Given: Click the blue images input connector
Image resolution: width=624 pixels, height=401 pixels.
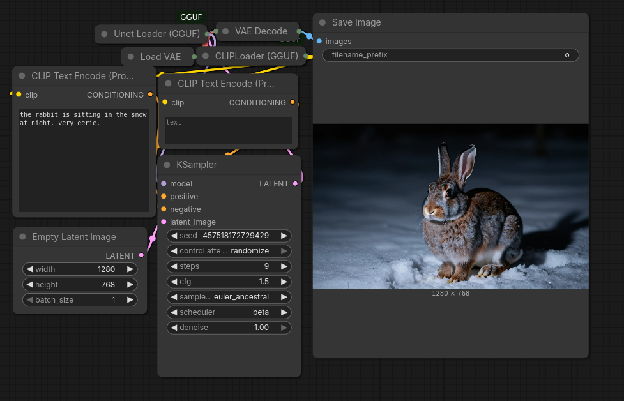Looking at the screenshot, I should [x=319, y=42].
